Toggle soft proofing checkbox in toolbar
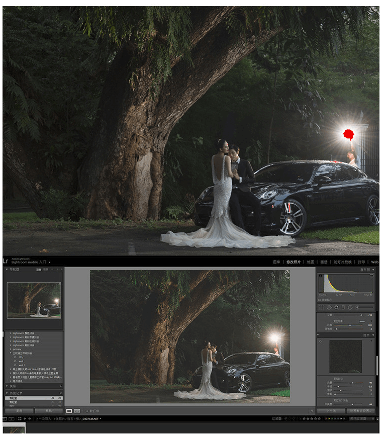382x440 pixels. 87,411
